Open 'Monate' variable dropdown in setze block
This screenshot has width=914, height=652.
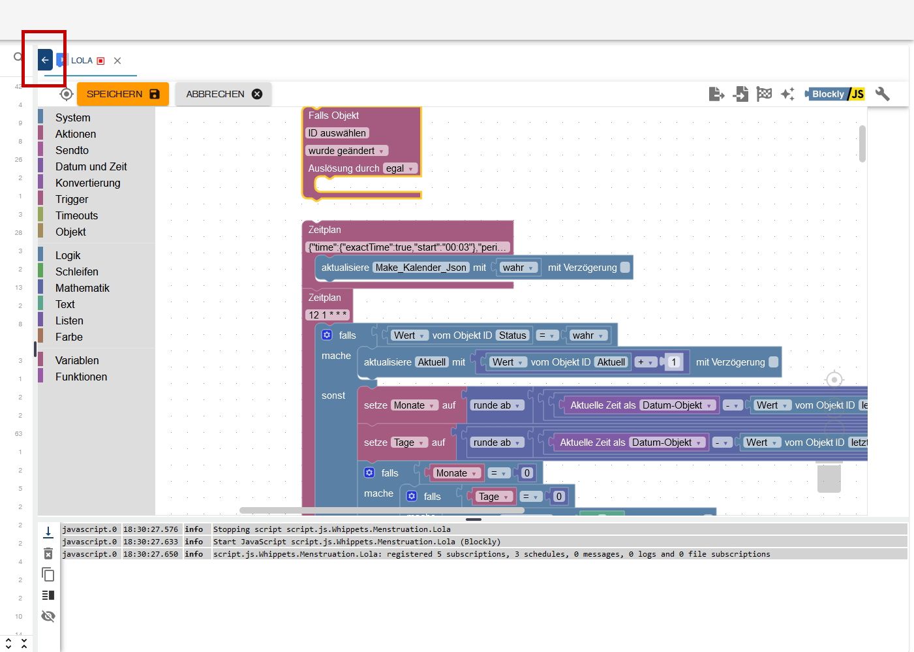coord(414,405)
